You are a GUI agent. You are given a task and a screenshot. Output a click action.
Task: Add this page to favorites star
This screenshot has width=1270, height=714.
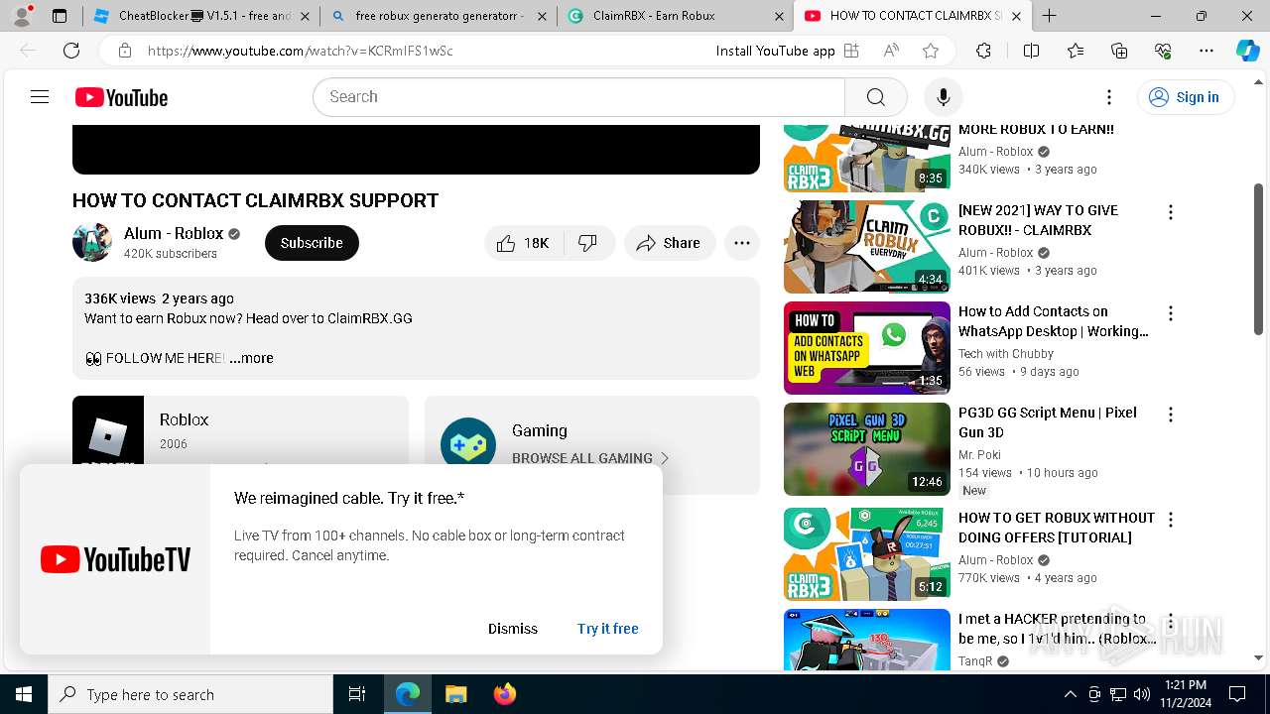click(930, 51)
